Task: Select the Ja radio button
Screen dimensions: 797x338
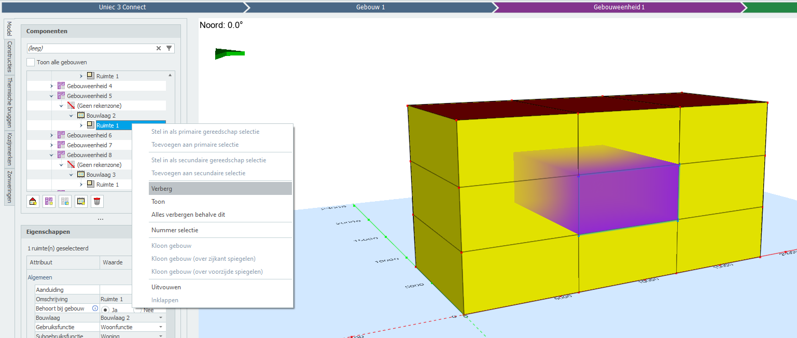Action: [105, 309]
